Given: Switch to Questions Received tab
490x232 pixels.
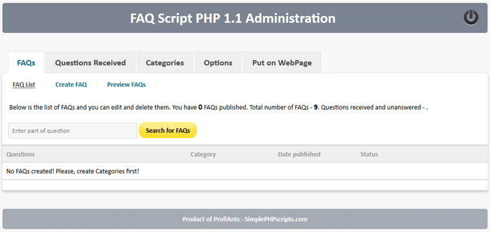Looking at the screenshot, I should tap(90, 63).
